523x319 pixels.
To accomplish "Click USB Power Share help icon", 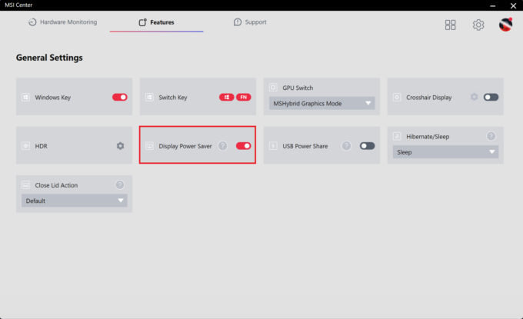I will pos(346,145).
